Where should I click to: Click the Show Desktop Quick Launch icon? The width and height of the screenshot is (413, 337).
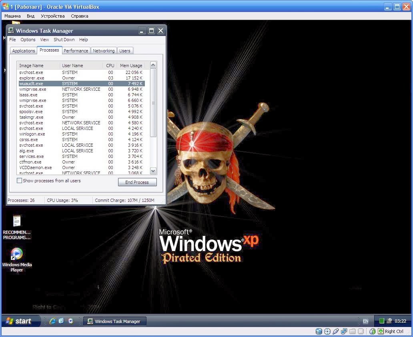(61, 321)
